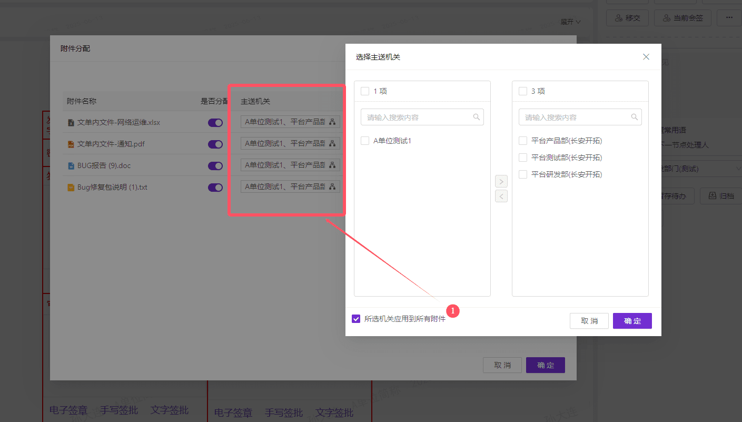The width and height of the screenshot is (742, 422).
Task: Click 取消 in 选择主送机关 dialog
Action: [x=589, y=321]
